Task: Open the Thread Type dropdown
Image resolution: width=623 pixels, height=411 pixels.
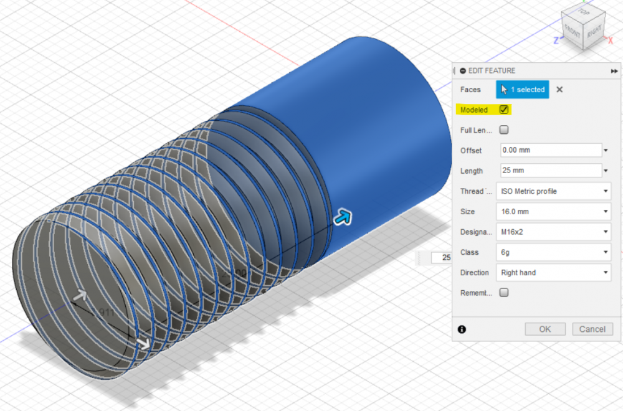Action: pos(553,191)
